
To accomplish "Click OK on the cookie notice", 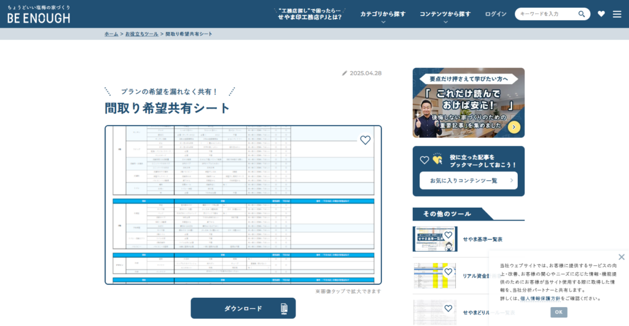I will (558, 312).
